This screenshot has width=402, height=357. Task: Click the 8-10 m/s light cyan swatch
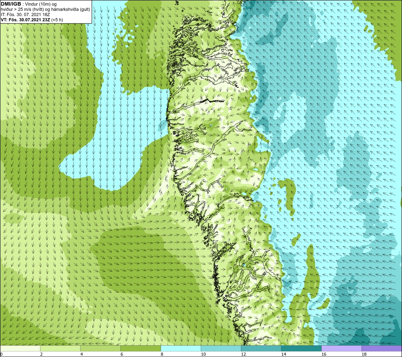[181, 349]
